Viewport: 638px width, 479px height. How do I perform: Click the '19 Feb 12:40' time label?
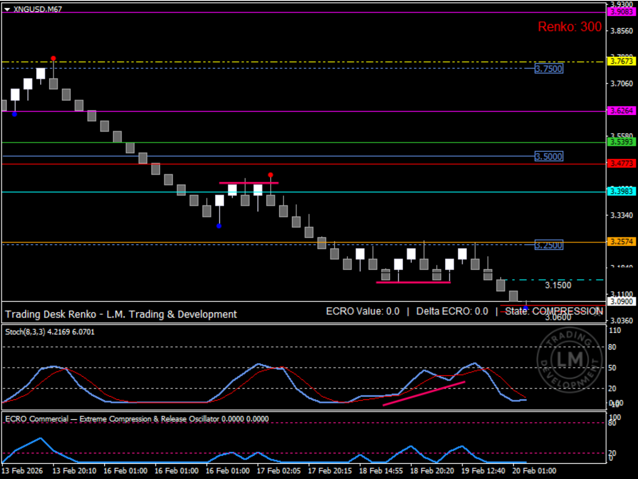(x=483, y=471)
